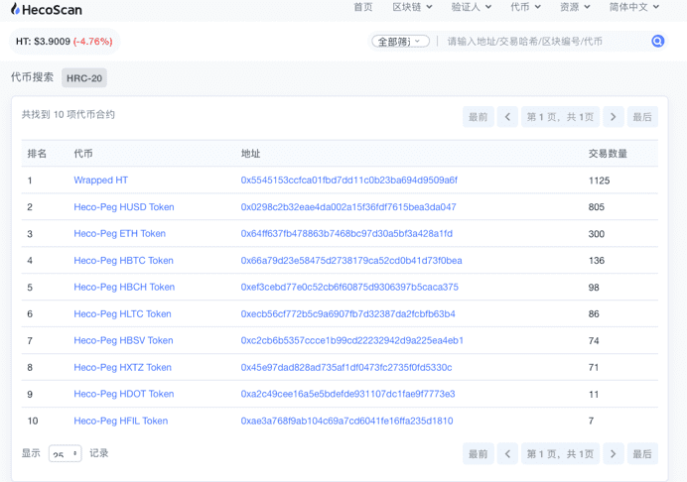Open HDOT address starting 0xa2c49cee16a5
687x482 pixels.
[x=347, y=394]
